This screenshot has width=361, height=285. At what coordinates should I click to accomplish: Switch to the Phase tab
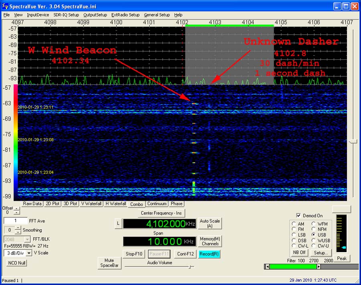pos(176,204)
